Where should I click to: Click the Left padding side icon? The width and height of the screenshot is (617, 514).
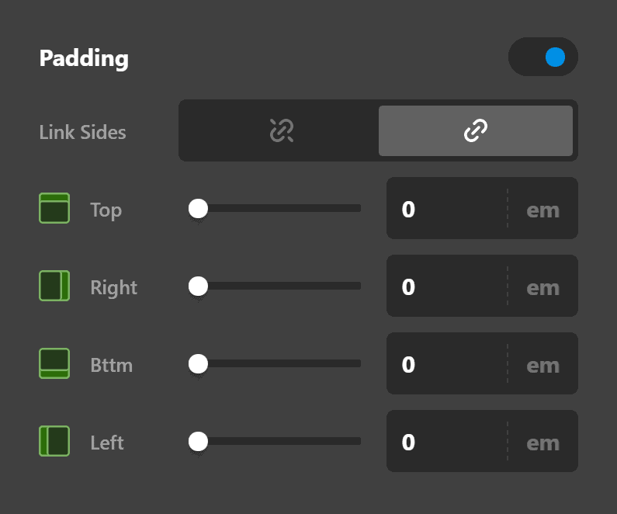(x=54, y=441)
